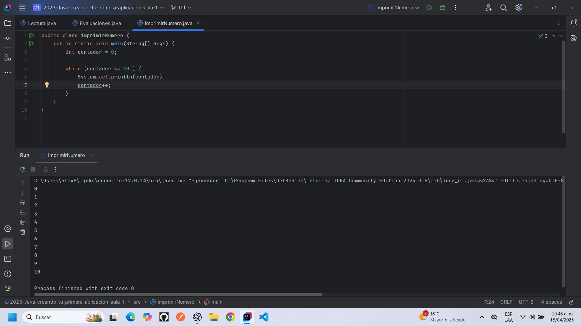Image resolution: width=581 pixels, height=326 pixels.
Task: Open Problems tool window
Action: coord(8,274)
